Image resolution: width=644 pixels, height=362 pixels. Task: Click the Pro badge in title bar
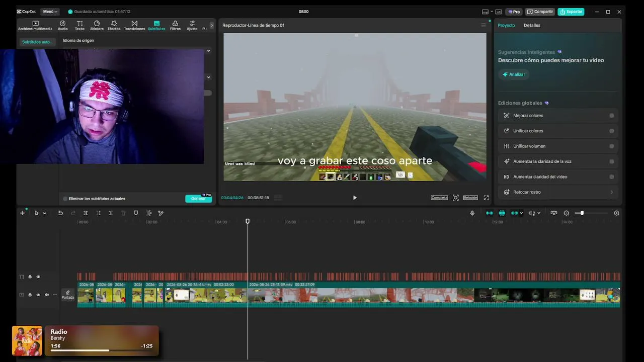tap(514, 12)
